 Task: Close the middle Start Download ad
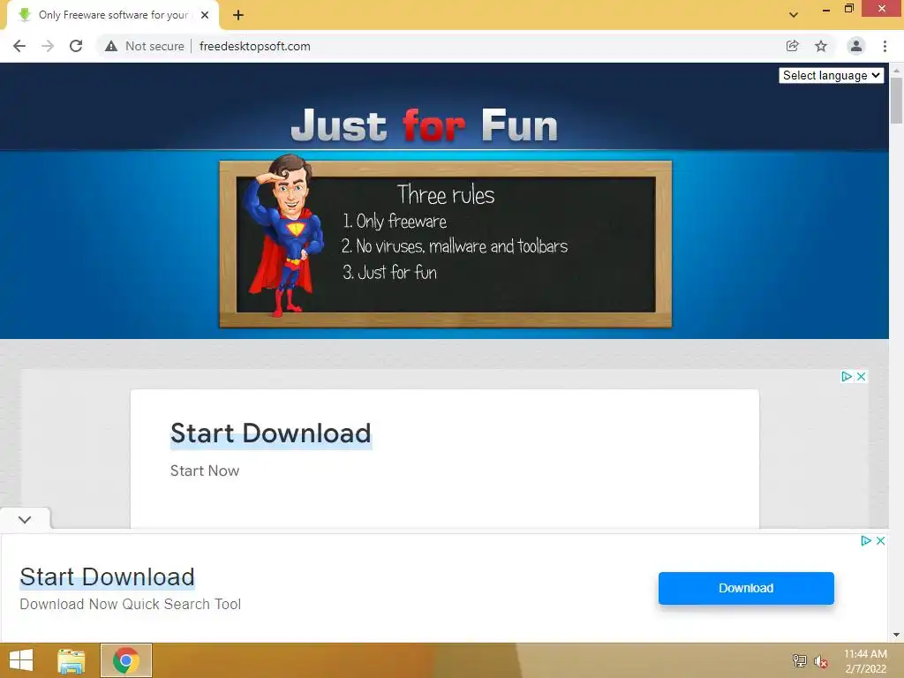click(x=862, y=376)
